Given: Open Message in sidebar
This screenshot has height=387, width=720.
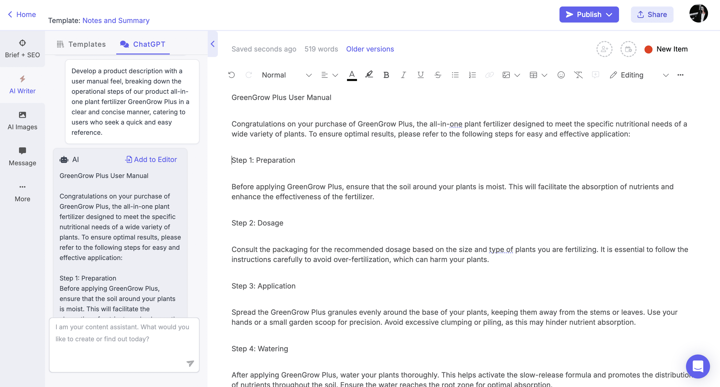Looking at the screenshot, I should click(22, 157).
